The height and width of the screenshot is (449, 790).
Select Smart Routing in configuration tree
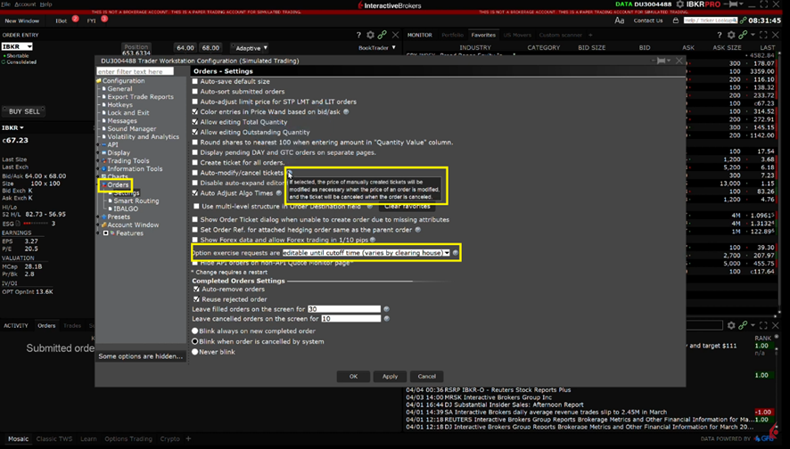[x=136, y=201]
